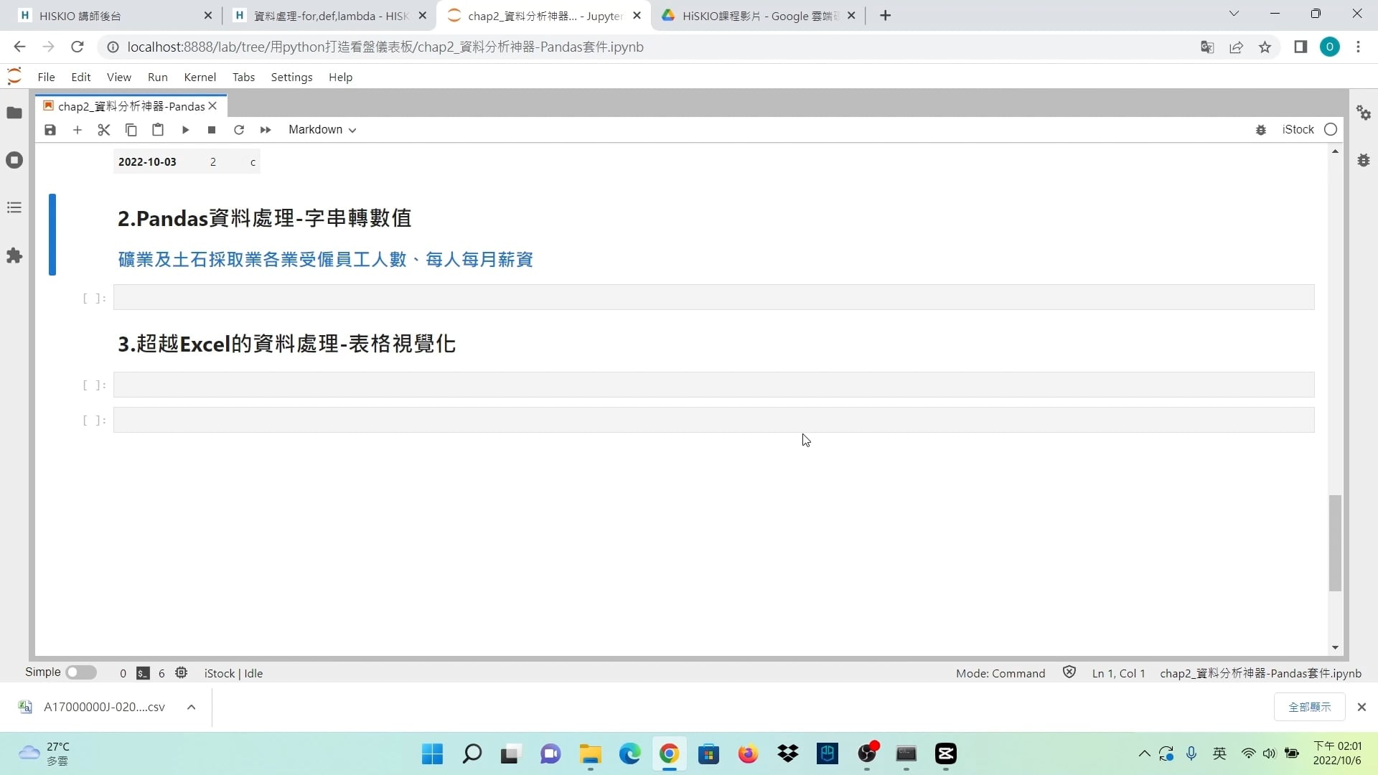The width and height of the screenshot is (1378, 775).
Task: Expand Chrome tab search chevron
Action: point(1234,14)
